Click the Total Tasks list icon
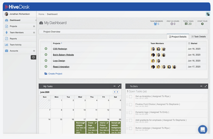Screen dimensions: 213x139 [x=186, y=24]
